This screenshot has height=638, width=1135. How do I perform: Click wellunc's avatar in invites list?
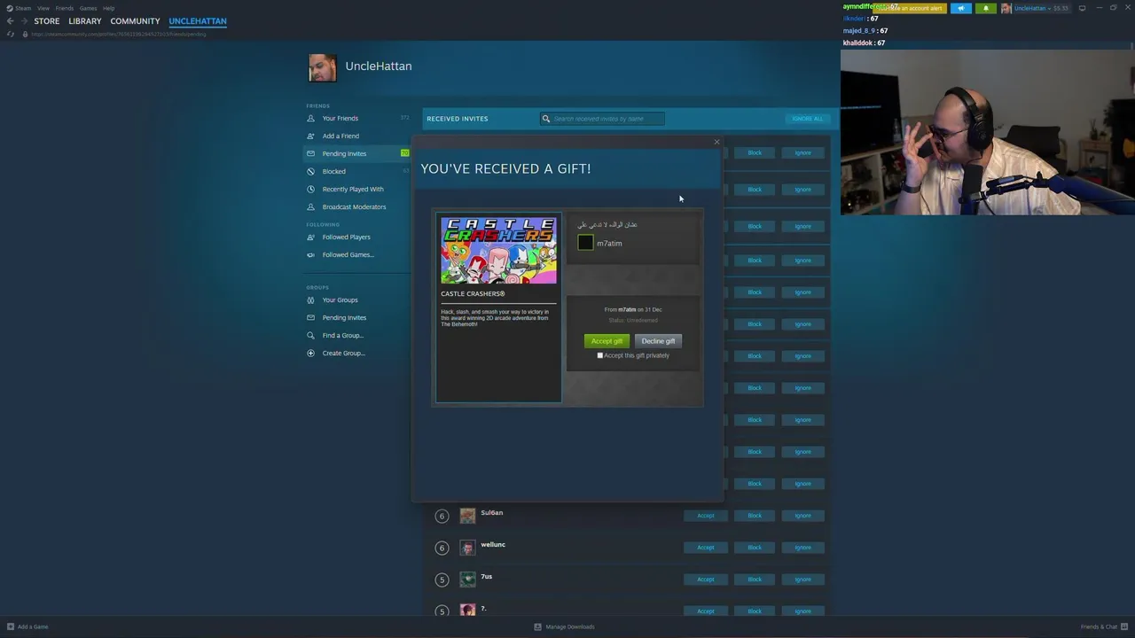pyautogui.click(x=467, y=548)
